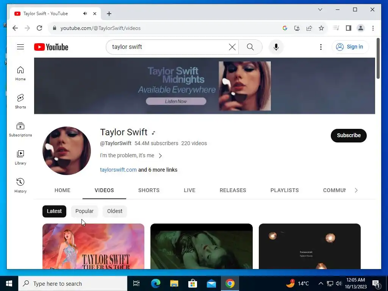Open the RELEASES channel tab
Viewport: 388px width, 291px height.
pos(233,190)
